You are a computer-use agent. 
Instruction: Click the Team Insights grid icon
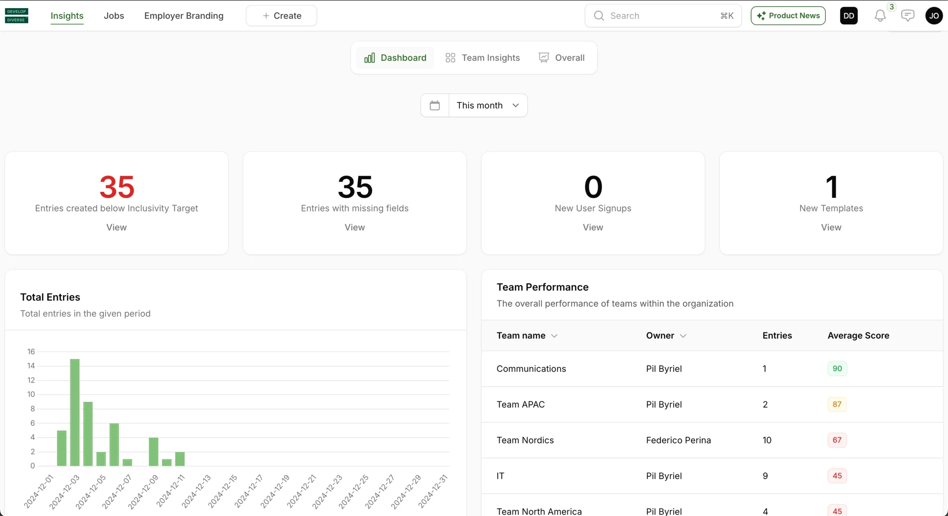(x=450, y=58)
